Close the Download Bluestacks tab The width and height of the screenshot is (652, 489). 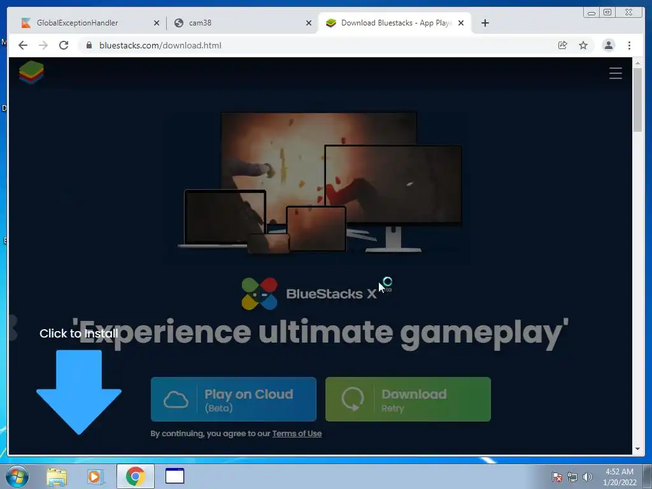pos(461,24)
